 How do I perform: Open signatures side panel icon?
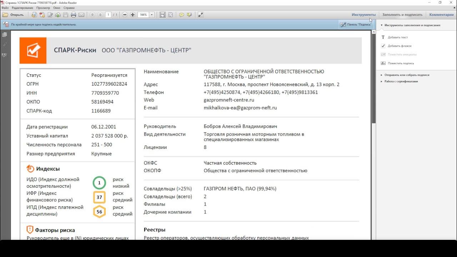[x=5, y=55]
